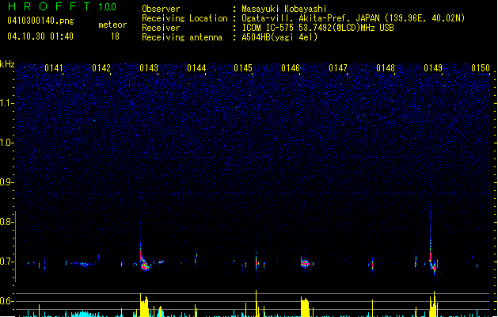The height and width of the screenshot is (317, 498).
Task: Click the 0145 time marker
Action: coord(243,68)
